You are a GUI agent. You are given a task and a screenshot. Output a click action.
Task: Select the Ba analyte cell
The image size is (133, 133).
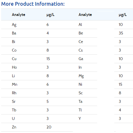click(x=14, y=33)
